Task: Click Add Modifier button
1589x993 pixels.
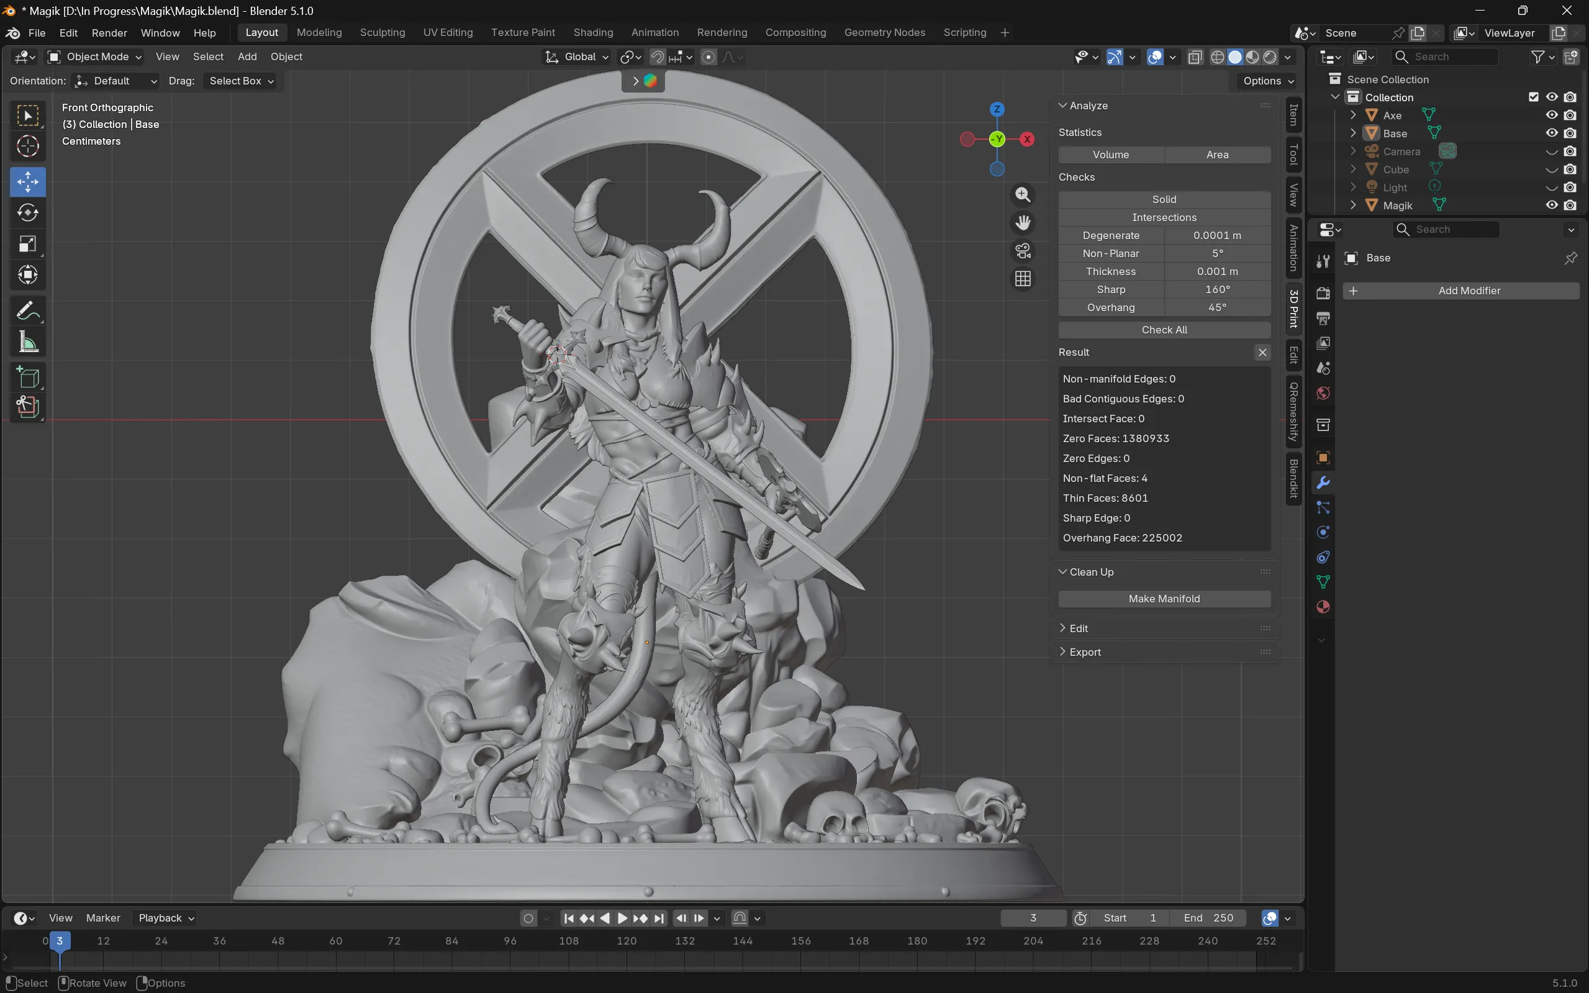Action: tap(1460, 291)
